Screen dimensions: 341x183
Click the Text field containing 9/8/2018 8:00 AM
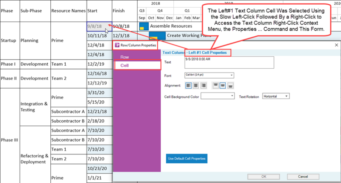(229, 62)
